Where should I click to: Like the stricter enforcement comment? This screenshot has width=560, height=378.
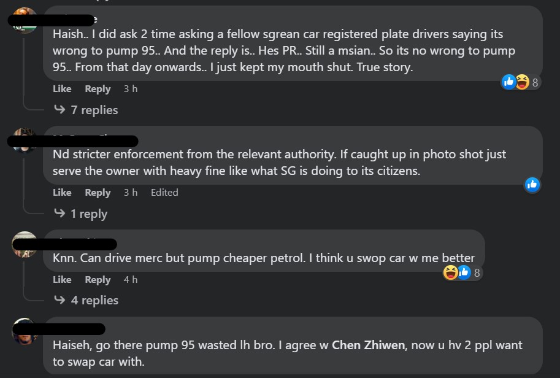[x=62, y=193]
